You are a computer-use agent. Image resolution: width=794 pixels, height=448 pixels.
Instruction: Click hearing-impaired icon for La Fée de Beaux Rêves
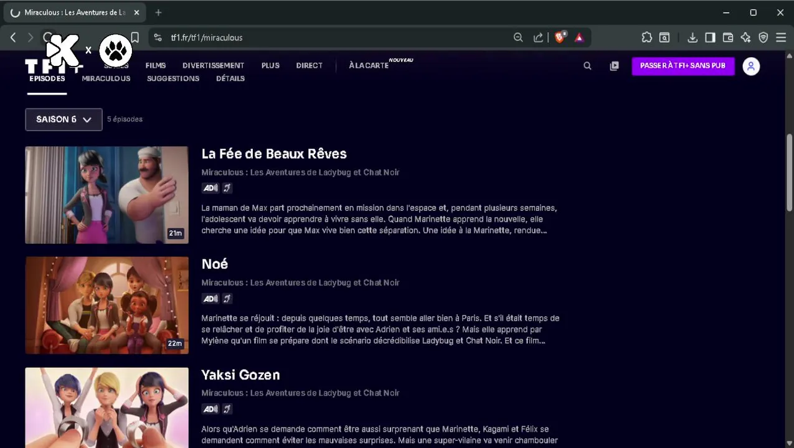(x=227, y=188)
